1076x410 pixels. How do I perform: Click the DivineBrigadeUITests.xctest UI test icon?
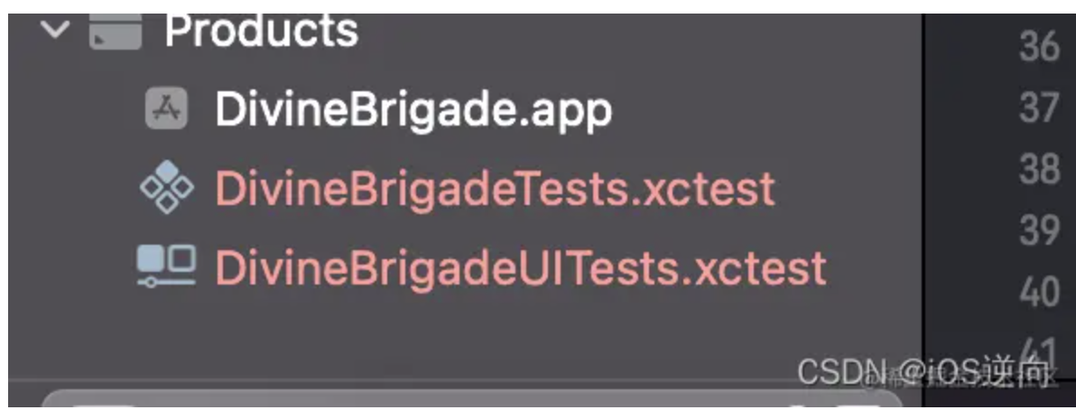click(x=166, y=266)
